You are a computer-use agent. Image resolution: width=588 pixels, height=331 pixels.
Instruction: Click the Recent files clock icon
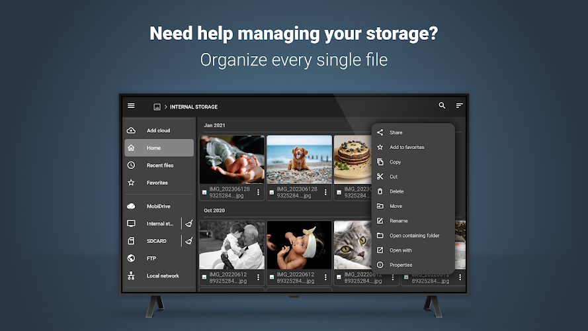pos(131,165)
